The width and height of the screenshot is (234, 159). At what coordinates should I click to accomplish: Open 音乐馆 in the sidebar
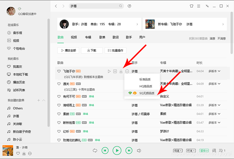coord(15,33)
